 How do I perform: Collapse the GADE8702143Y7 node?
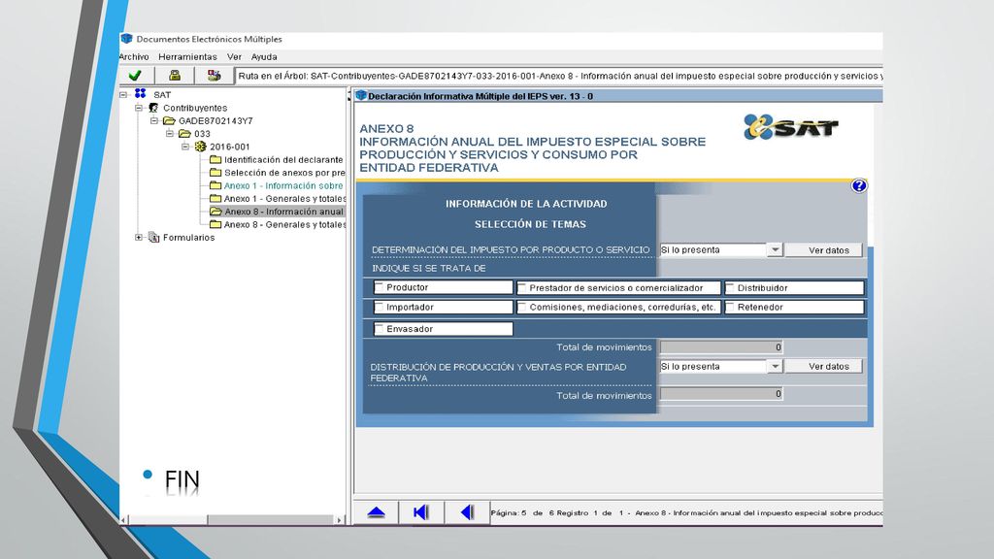point(154,120)
